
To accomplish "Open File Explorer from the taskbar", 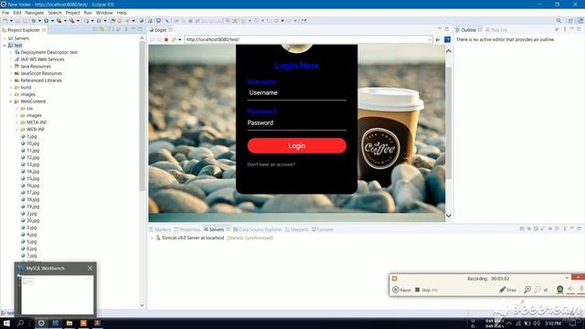I will coord(69,323).
